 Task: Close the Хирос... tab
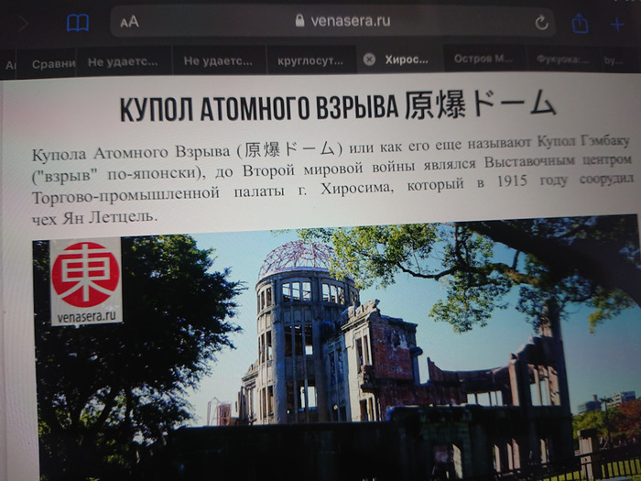click(369, 60)
